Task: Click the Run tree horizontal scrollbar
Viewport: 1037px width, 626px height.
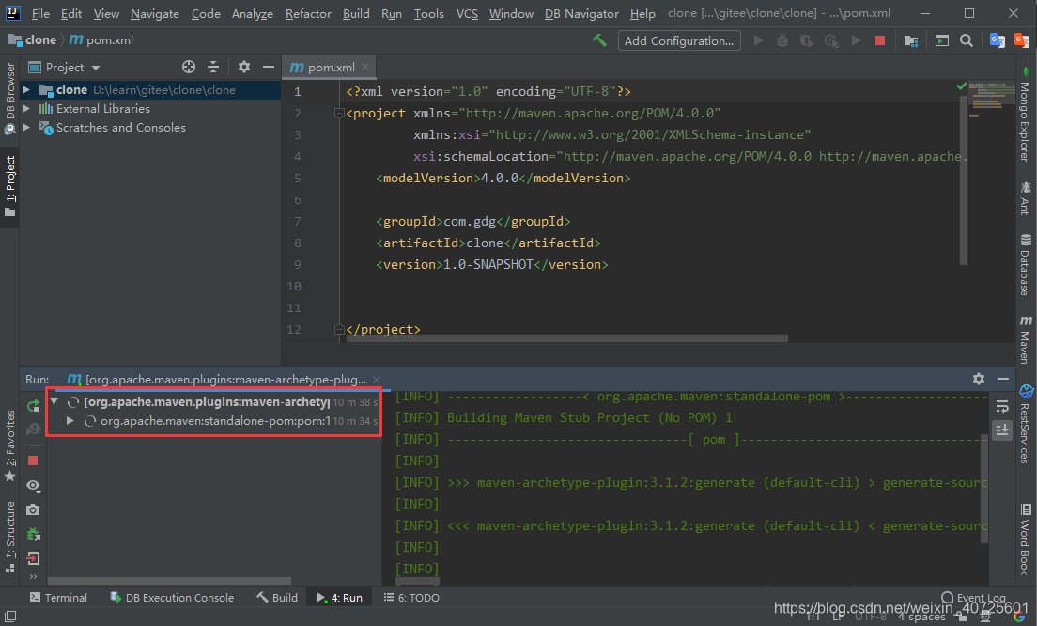Action: [x=169, y=581]
